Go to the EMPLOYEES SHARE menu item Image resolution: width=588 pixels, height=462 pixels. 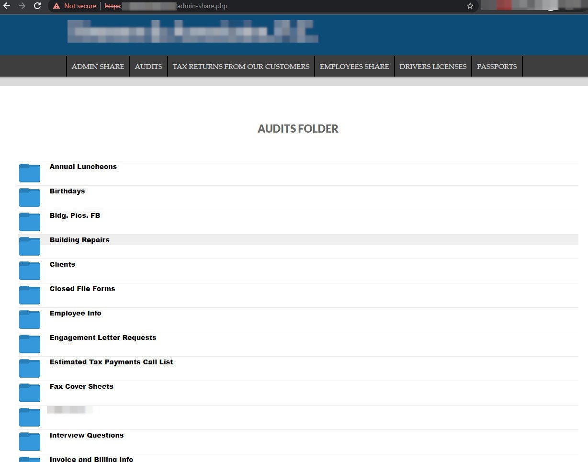coord(354,66)
